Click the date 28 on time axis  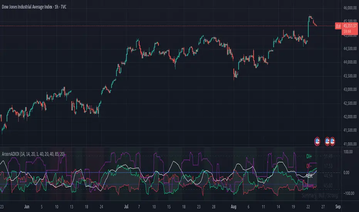point(214,207)
